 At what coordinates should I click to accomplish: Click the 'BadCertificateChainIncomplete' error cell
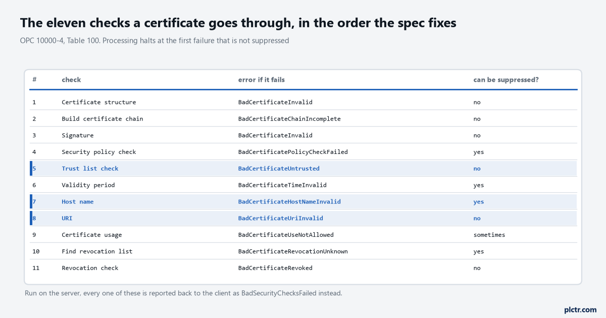tap(289, 119)
